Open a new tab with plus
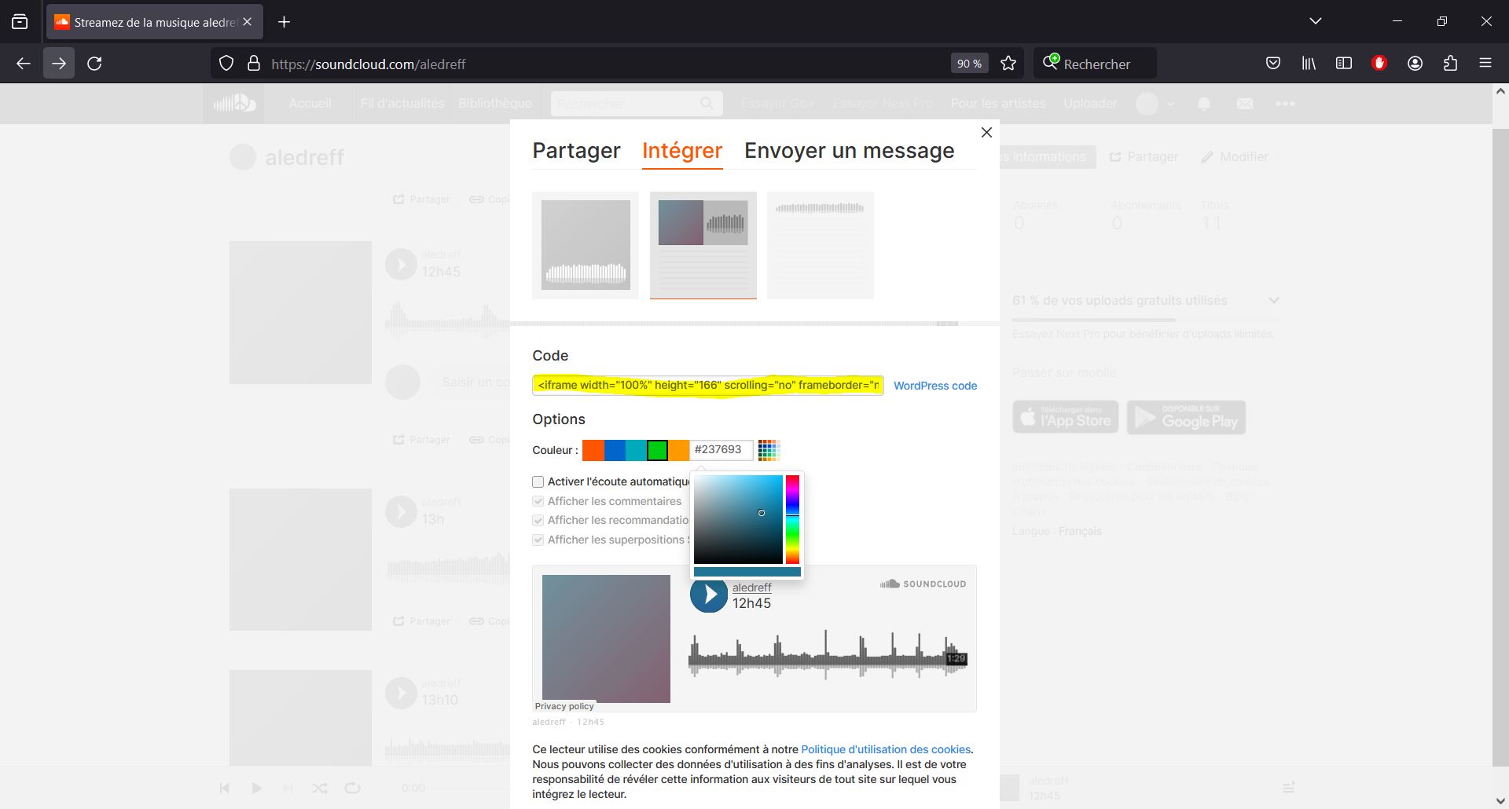This screenshot has height=809, width=1509. tap(285, 22)
